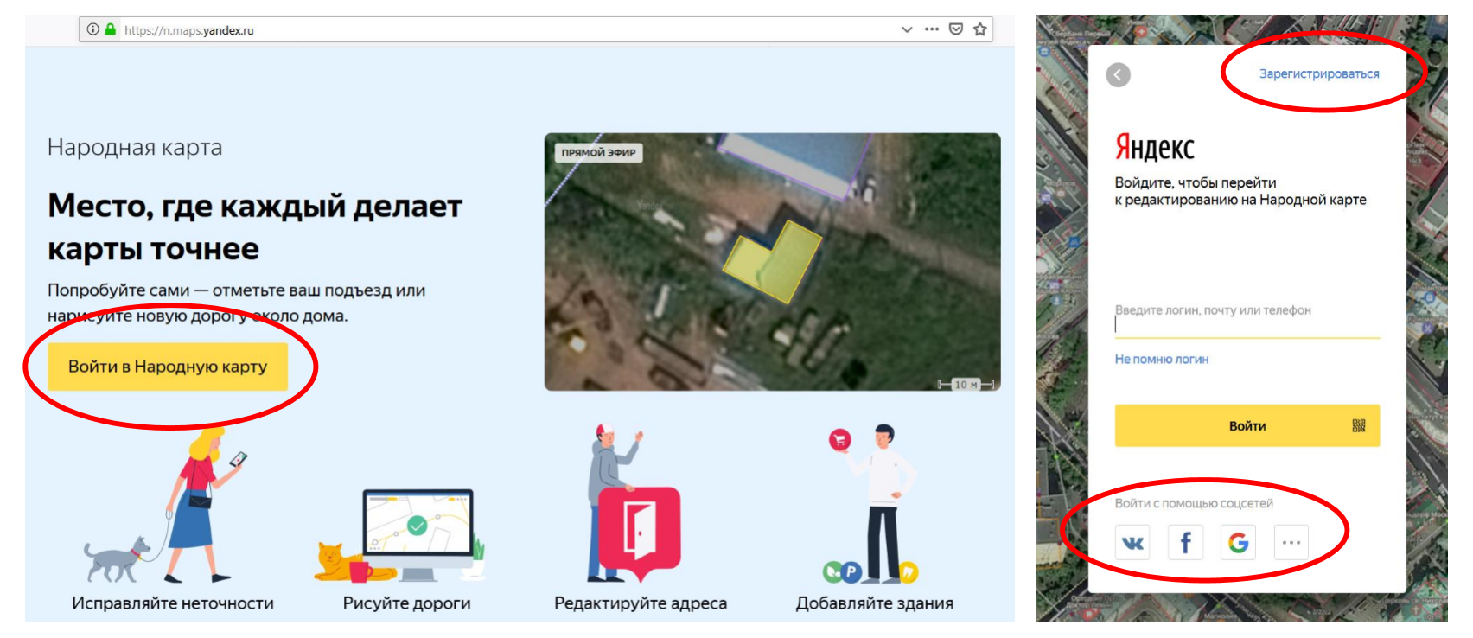
Task: Sign in with Facebook icon
Action: [x=1186, y=543]
